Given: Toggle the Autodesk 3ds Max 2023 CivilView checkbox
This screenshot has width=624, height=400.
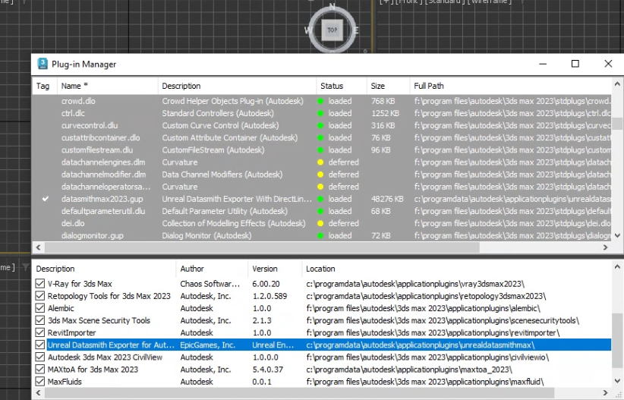Looking at the screenshot, I should click(x=39, y=357).
